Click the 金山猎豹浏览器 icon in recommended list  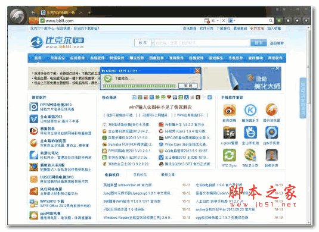pos(33,143)
